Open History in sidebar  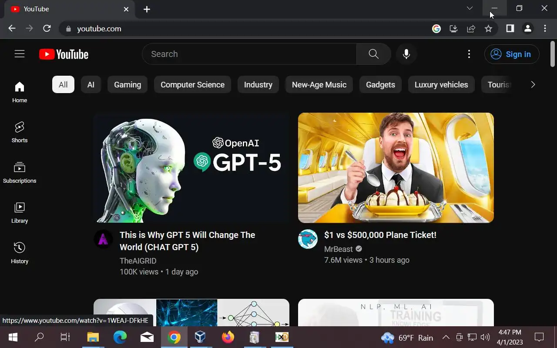tap(20, 253)
